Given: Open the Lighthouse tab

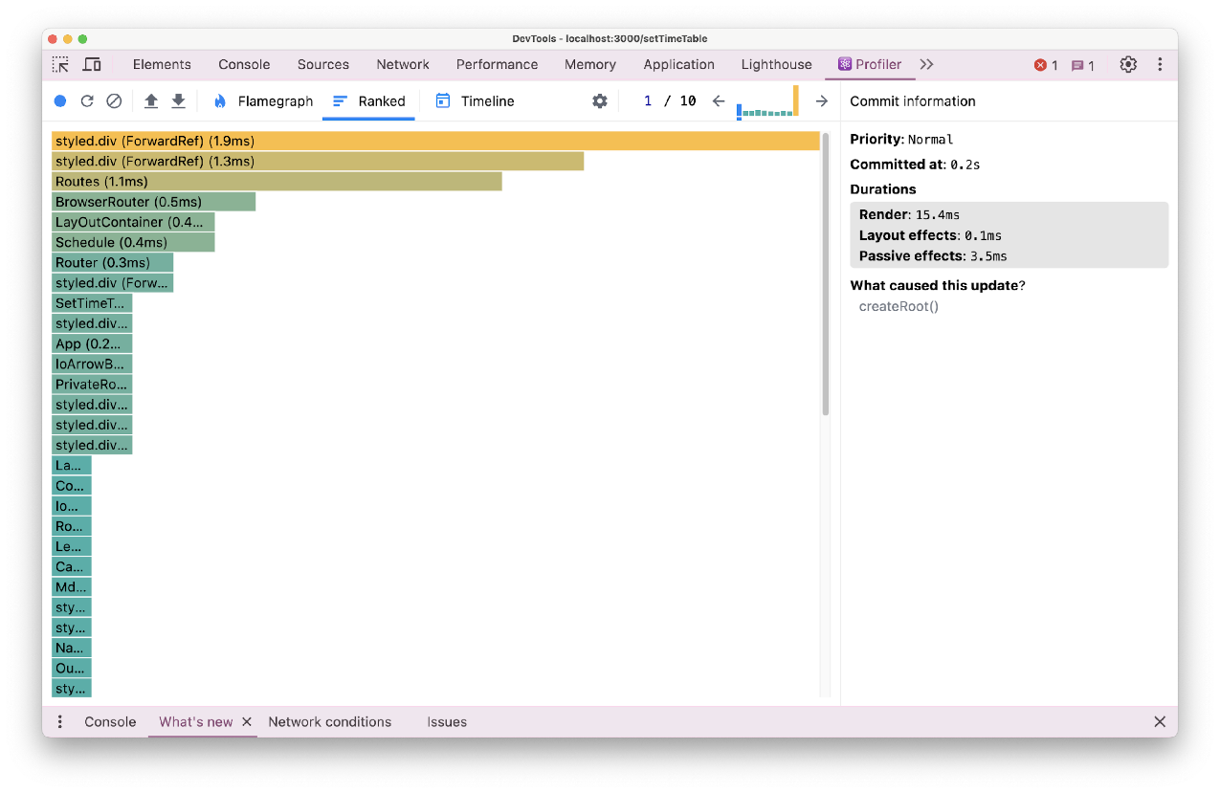Looking at the screenshot, I should (776, 65).
